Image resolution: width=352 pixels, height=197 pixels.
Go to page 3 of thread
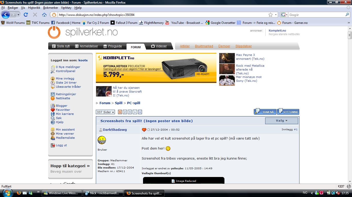(130, 112)
